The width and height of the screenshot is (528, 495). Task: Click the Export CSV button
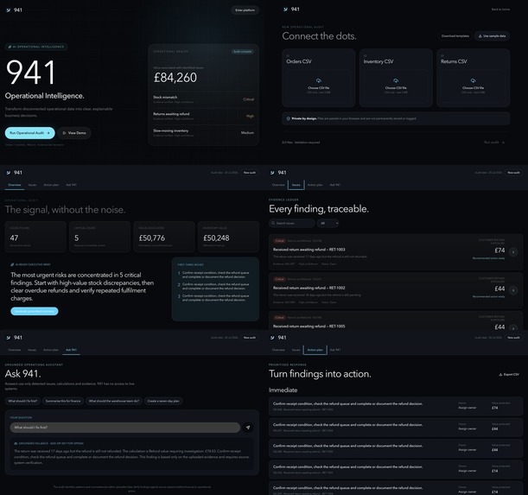coord(509,374)
